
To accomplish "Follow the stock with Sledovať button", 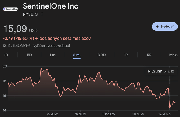I will click(165, 26).
